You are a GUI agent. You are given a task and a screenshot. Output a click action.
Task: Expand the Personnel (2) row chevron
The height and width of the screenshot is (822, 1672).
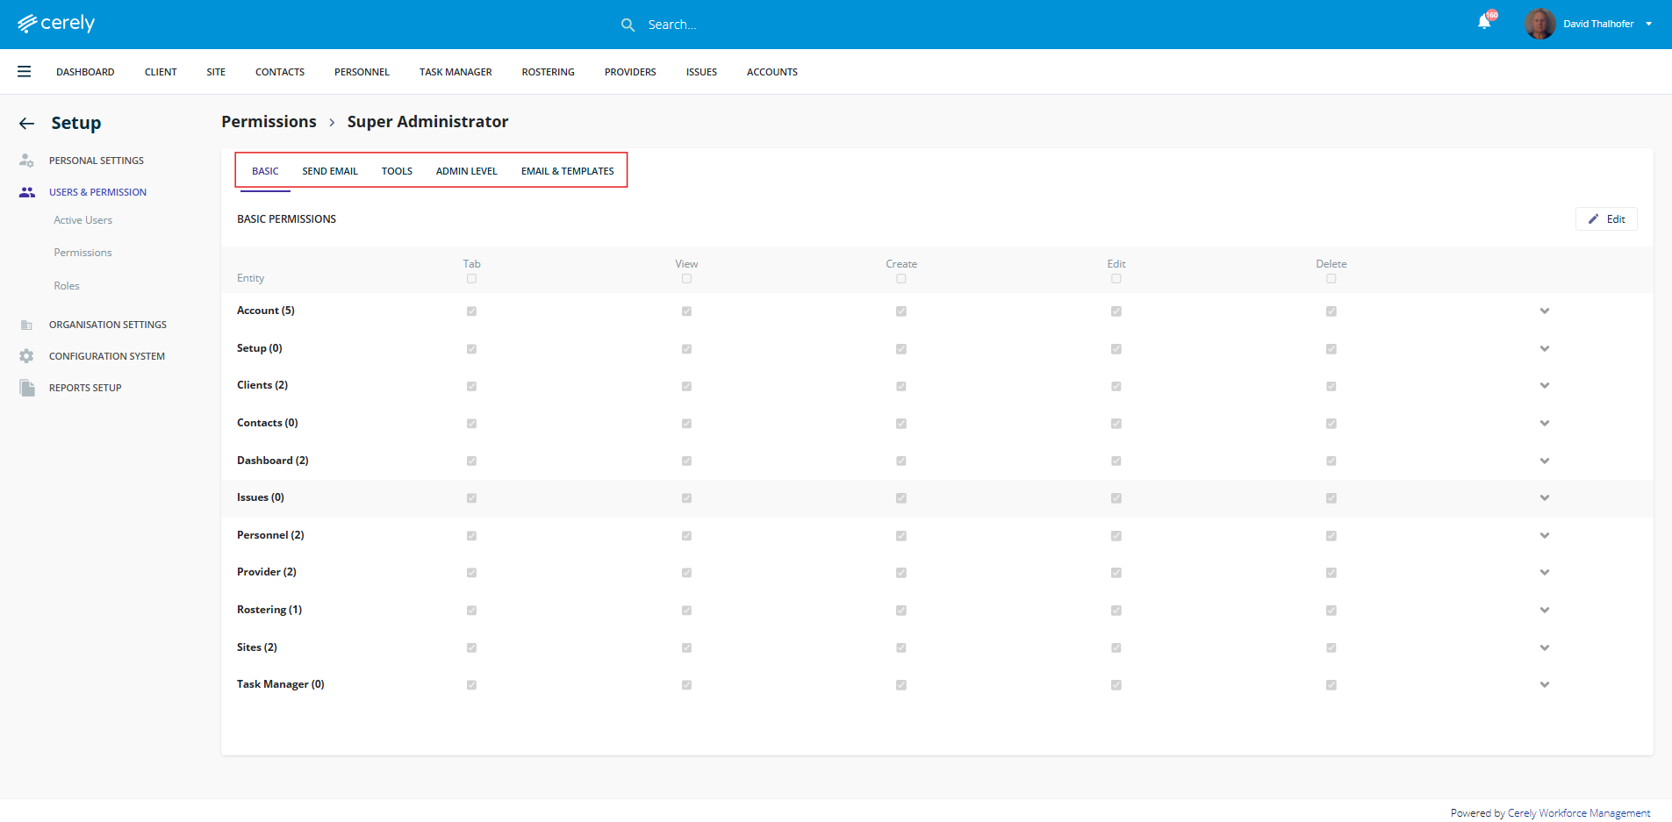pos(1544,535)
